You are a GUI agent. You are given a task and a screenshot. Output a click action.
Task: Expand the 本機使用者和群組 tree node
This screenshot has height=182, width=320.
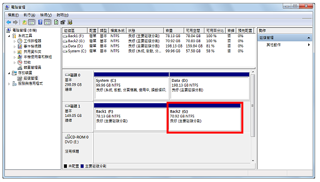click(15, 57)
